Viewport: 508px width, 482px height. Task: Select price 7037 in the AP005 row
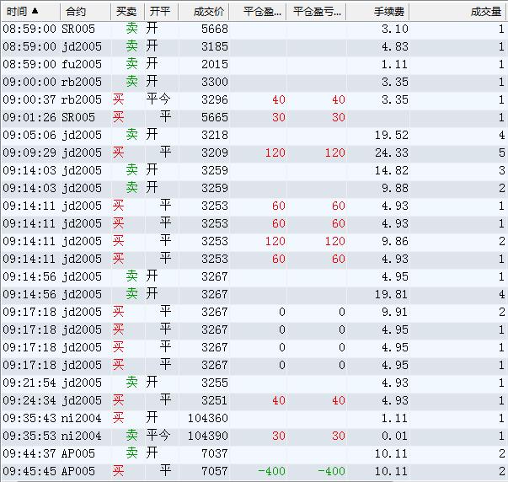[215, 453]
